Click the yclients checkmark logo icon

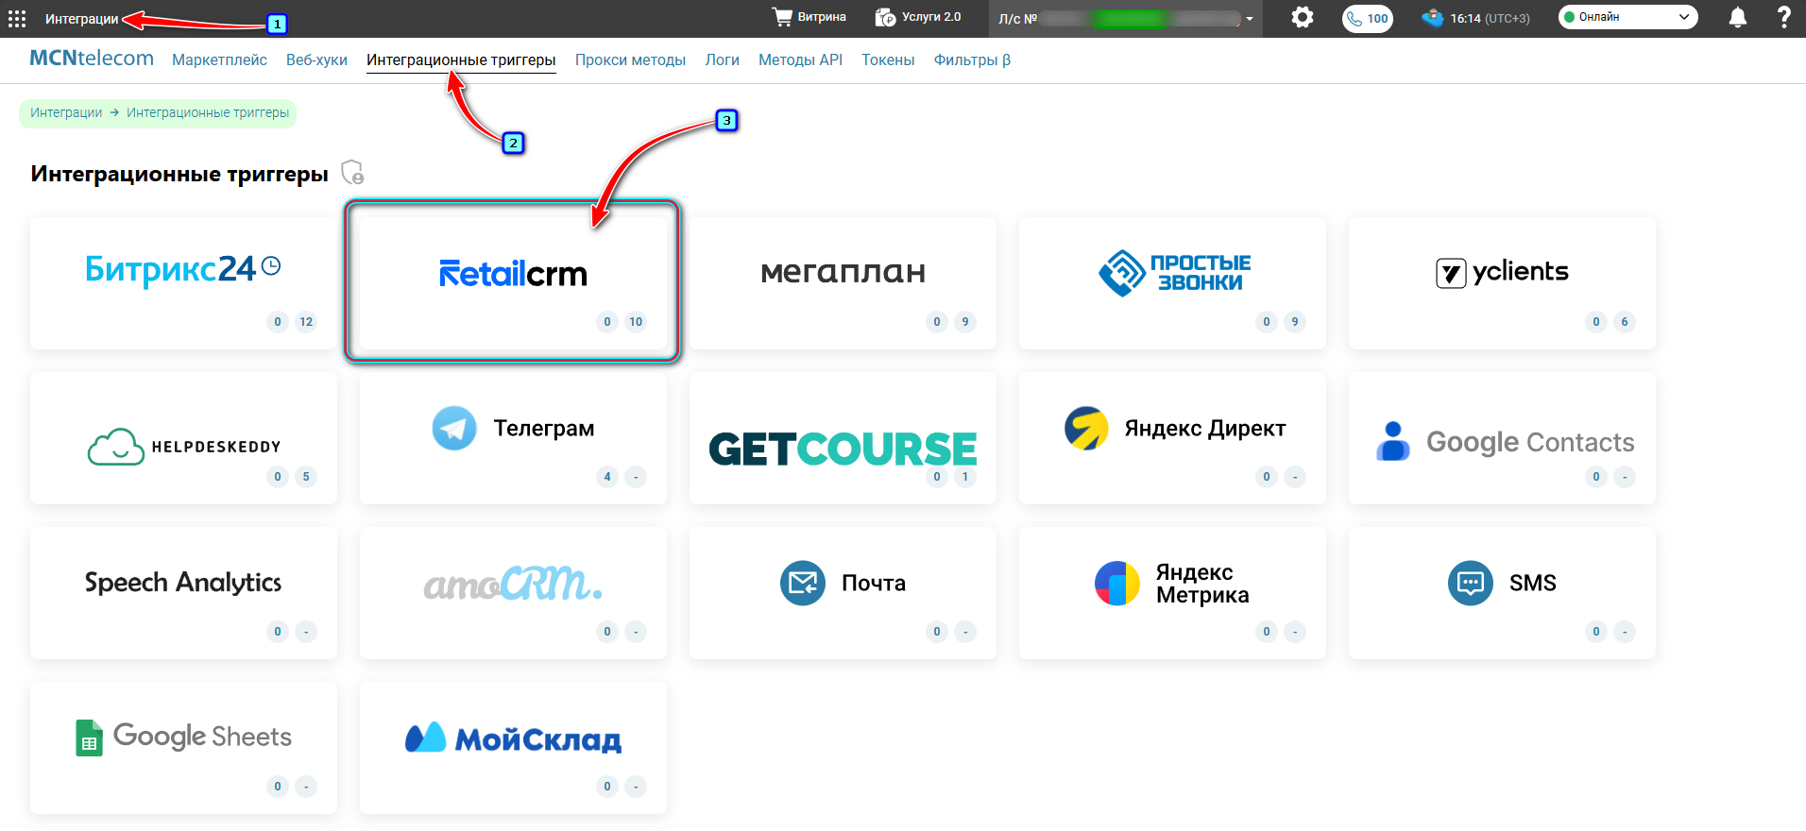tap(1451, 273)
